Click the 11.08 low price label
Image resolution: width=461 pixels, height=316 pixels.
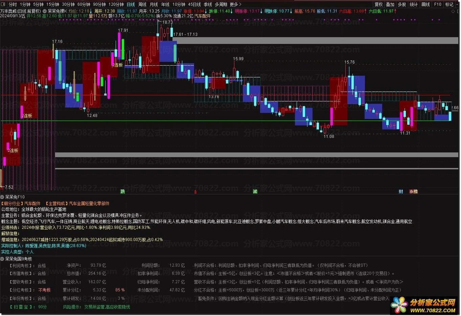329,137
